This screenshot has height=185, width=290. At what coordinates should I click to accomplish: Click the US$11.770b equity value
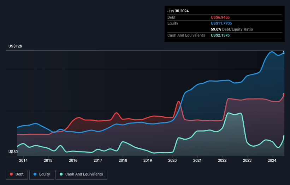click(x=221, y=23)
